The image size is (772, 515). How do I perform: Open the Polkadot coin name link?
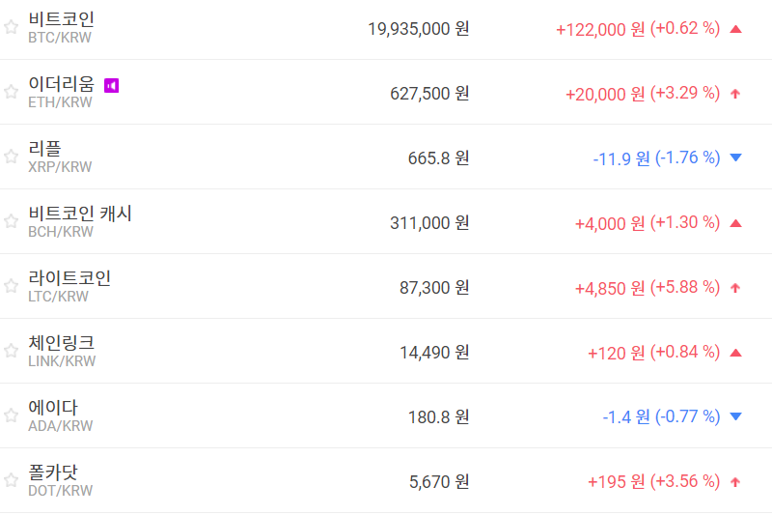[x=53, y=472]
